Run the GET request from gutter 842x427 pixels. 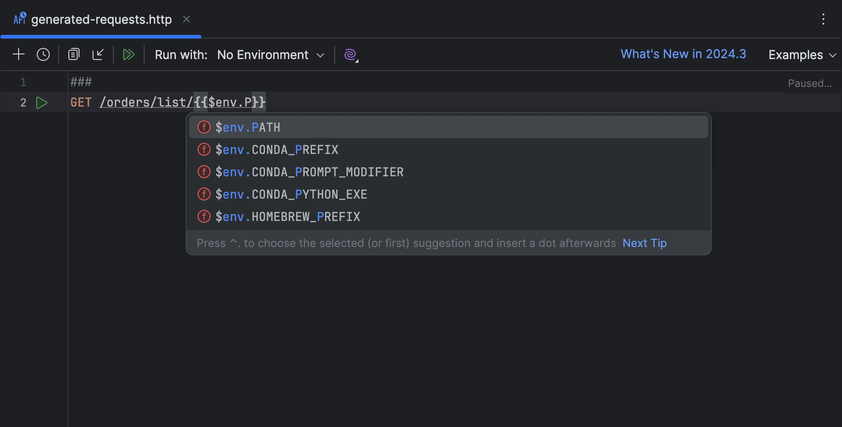42,103
